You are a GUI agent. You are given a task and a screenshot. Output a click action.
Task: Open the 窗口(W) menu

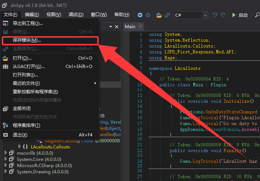99,15
